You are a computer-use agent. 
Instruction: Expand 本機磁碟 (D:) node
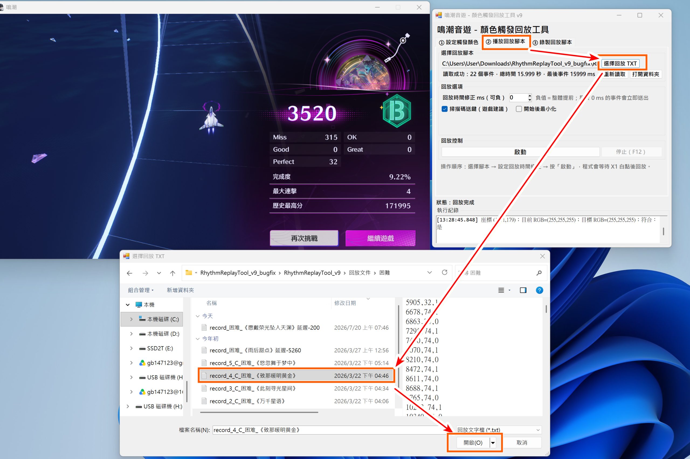click(131, 334)
